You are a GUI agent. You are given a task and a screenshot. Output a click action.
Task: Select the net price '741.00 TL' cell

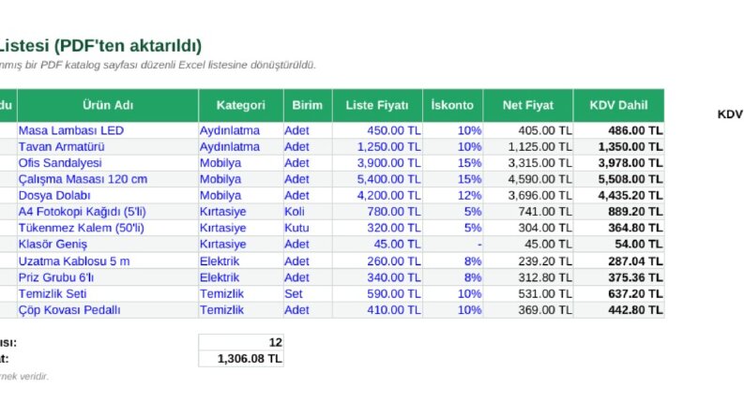pos(528,212)
